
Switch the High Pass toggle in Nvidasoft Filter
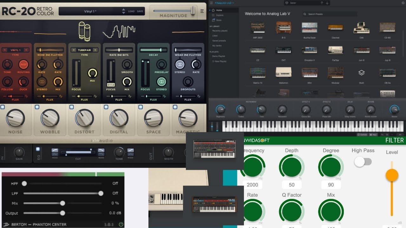point(363,162)
